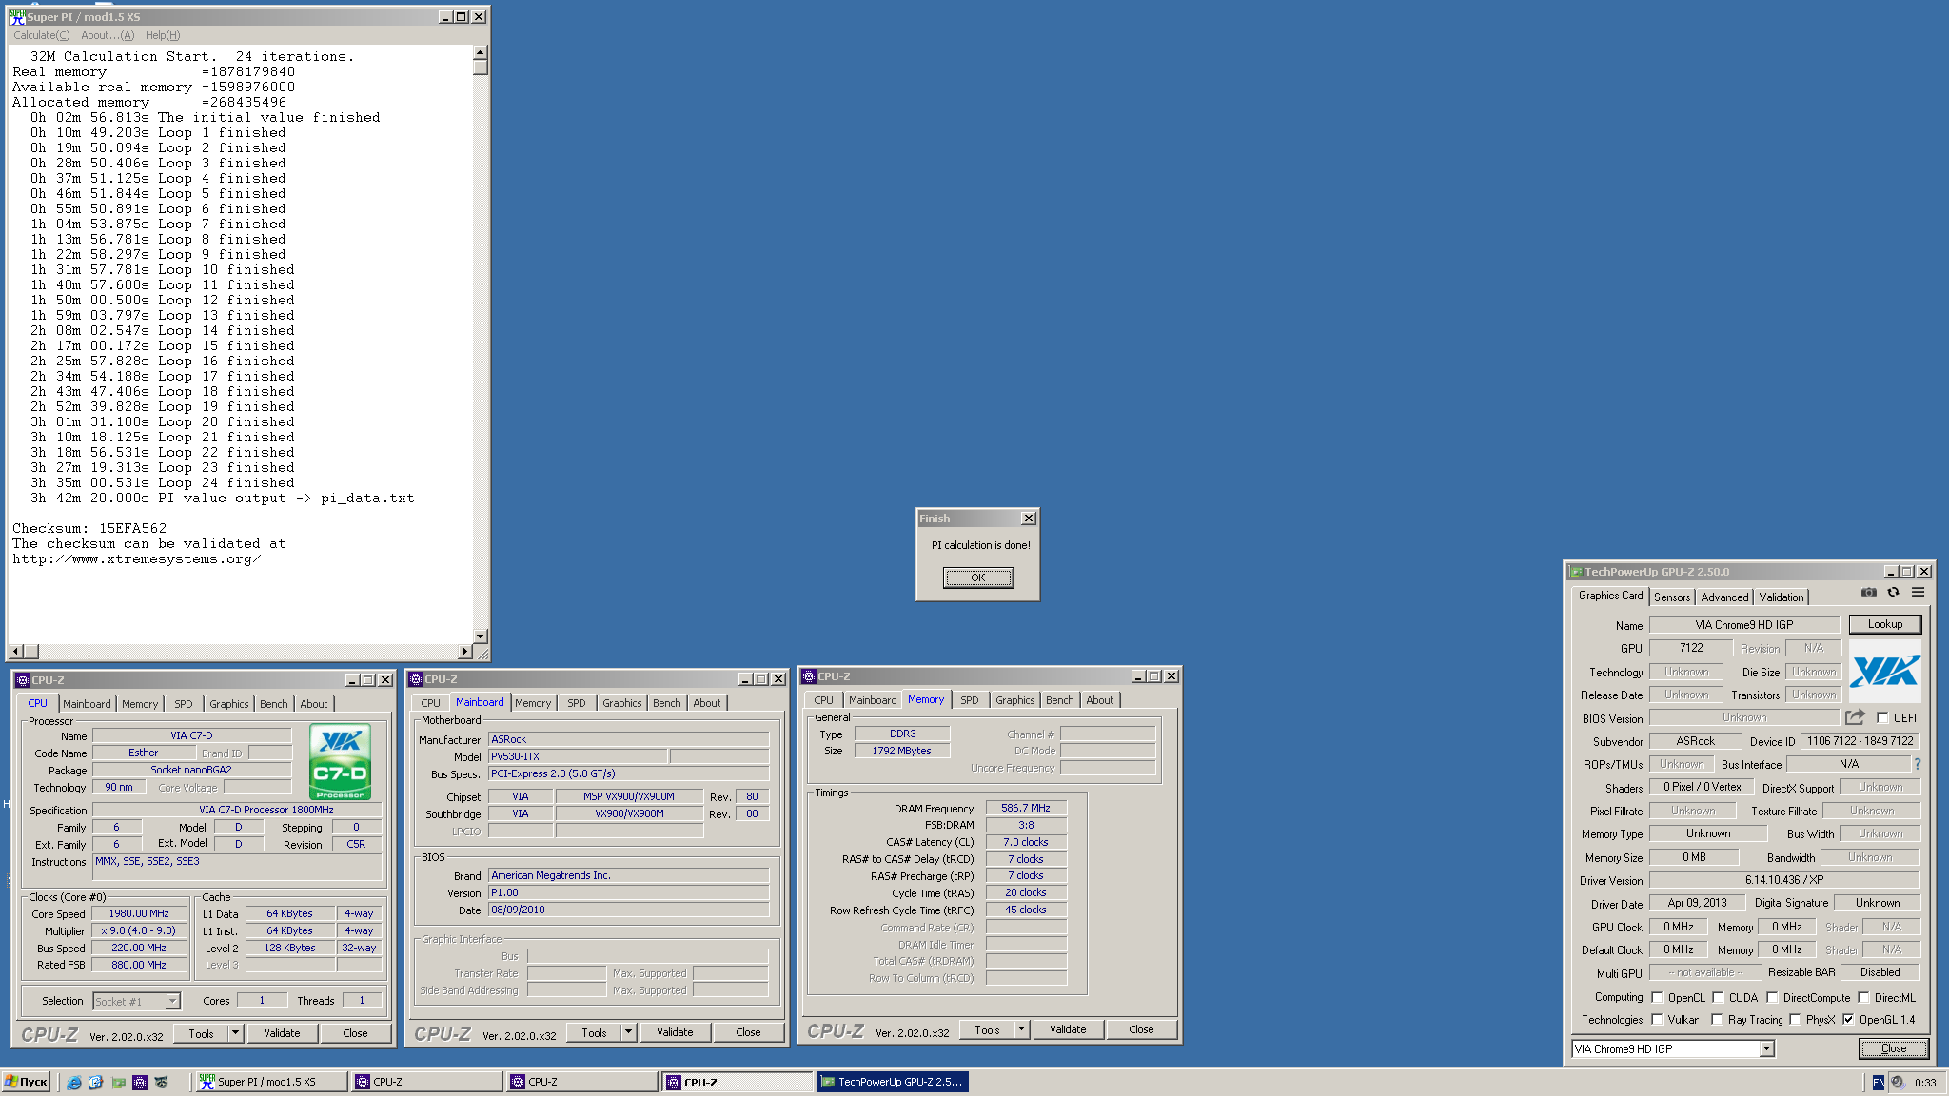Switch to the Sensors tab in GPU-Z
1949x1096 pixels.
(x=1672, y=597)
